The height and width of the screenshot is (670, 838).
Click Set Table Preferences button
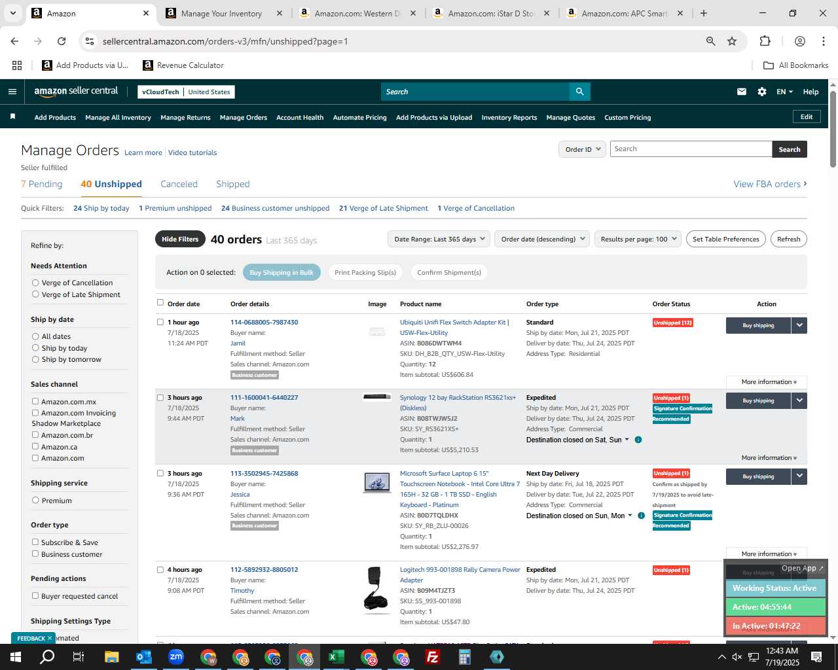point(725,239)
